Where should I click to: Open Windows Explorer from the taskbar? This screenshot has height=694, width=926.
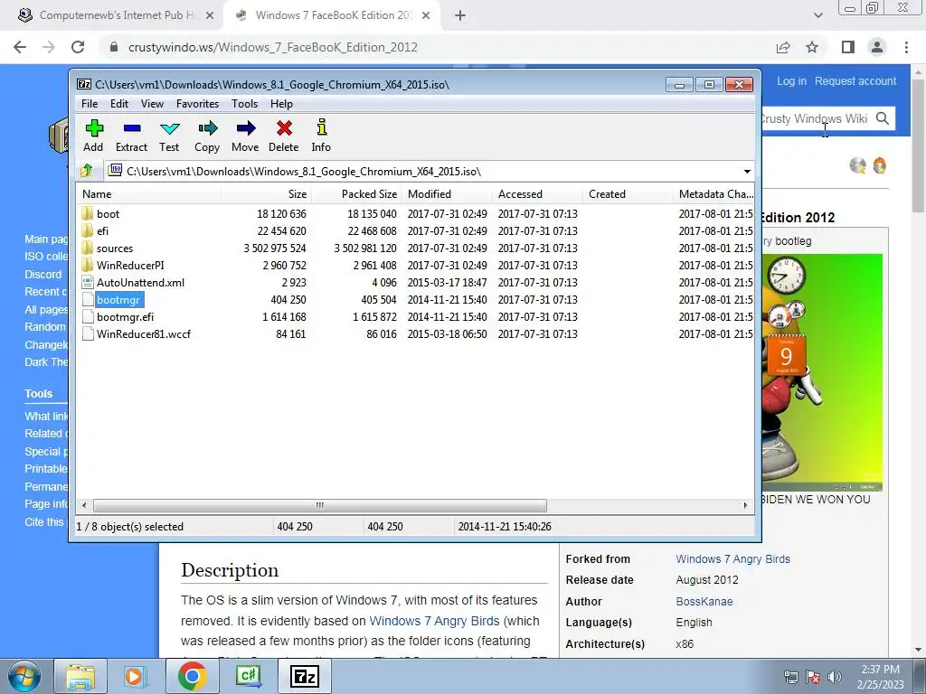(x=80, y=676)
